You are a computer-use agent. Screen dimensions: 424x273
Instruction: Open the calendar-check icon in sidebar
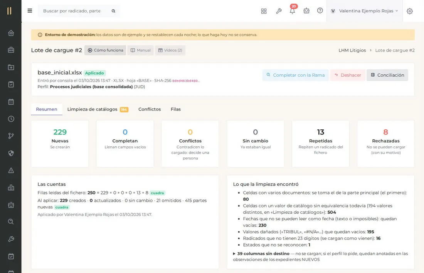pos(11,256)
